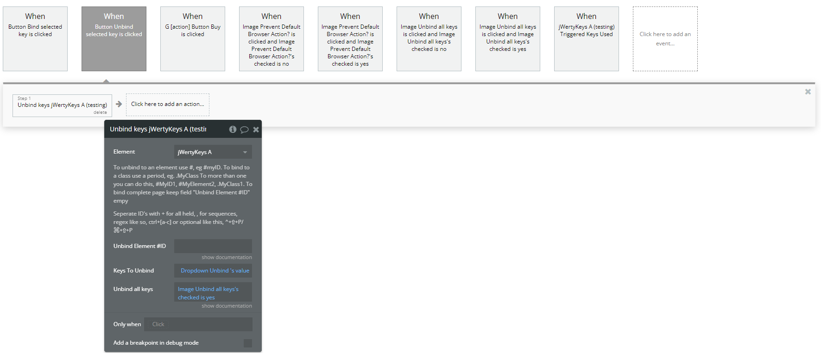
Task: Edit Image Unbind all keys's checked expression
Action: tap(213, 292)
